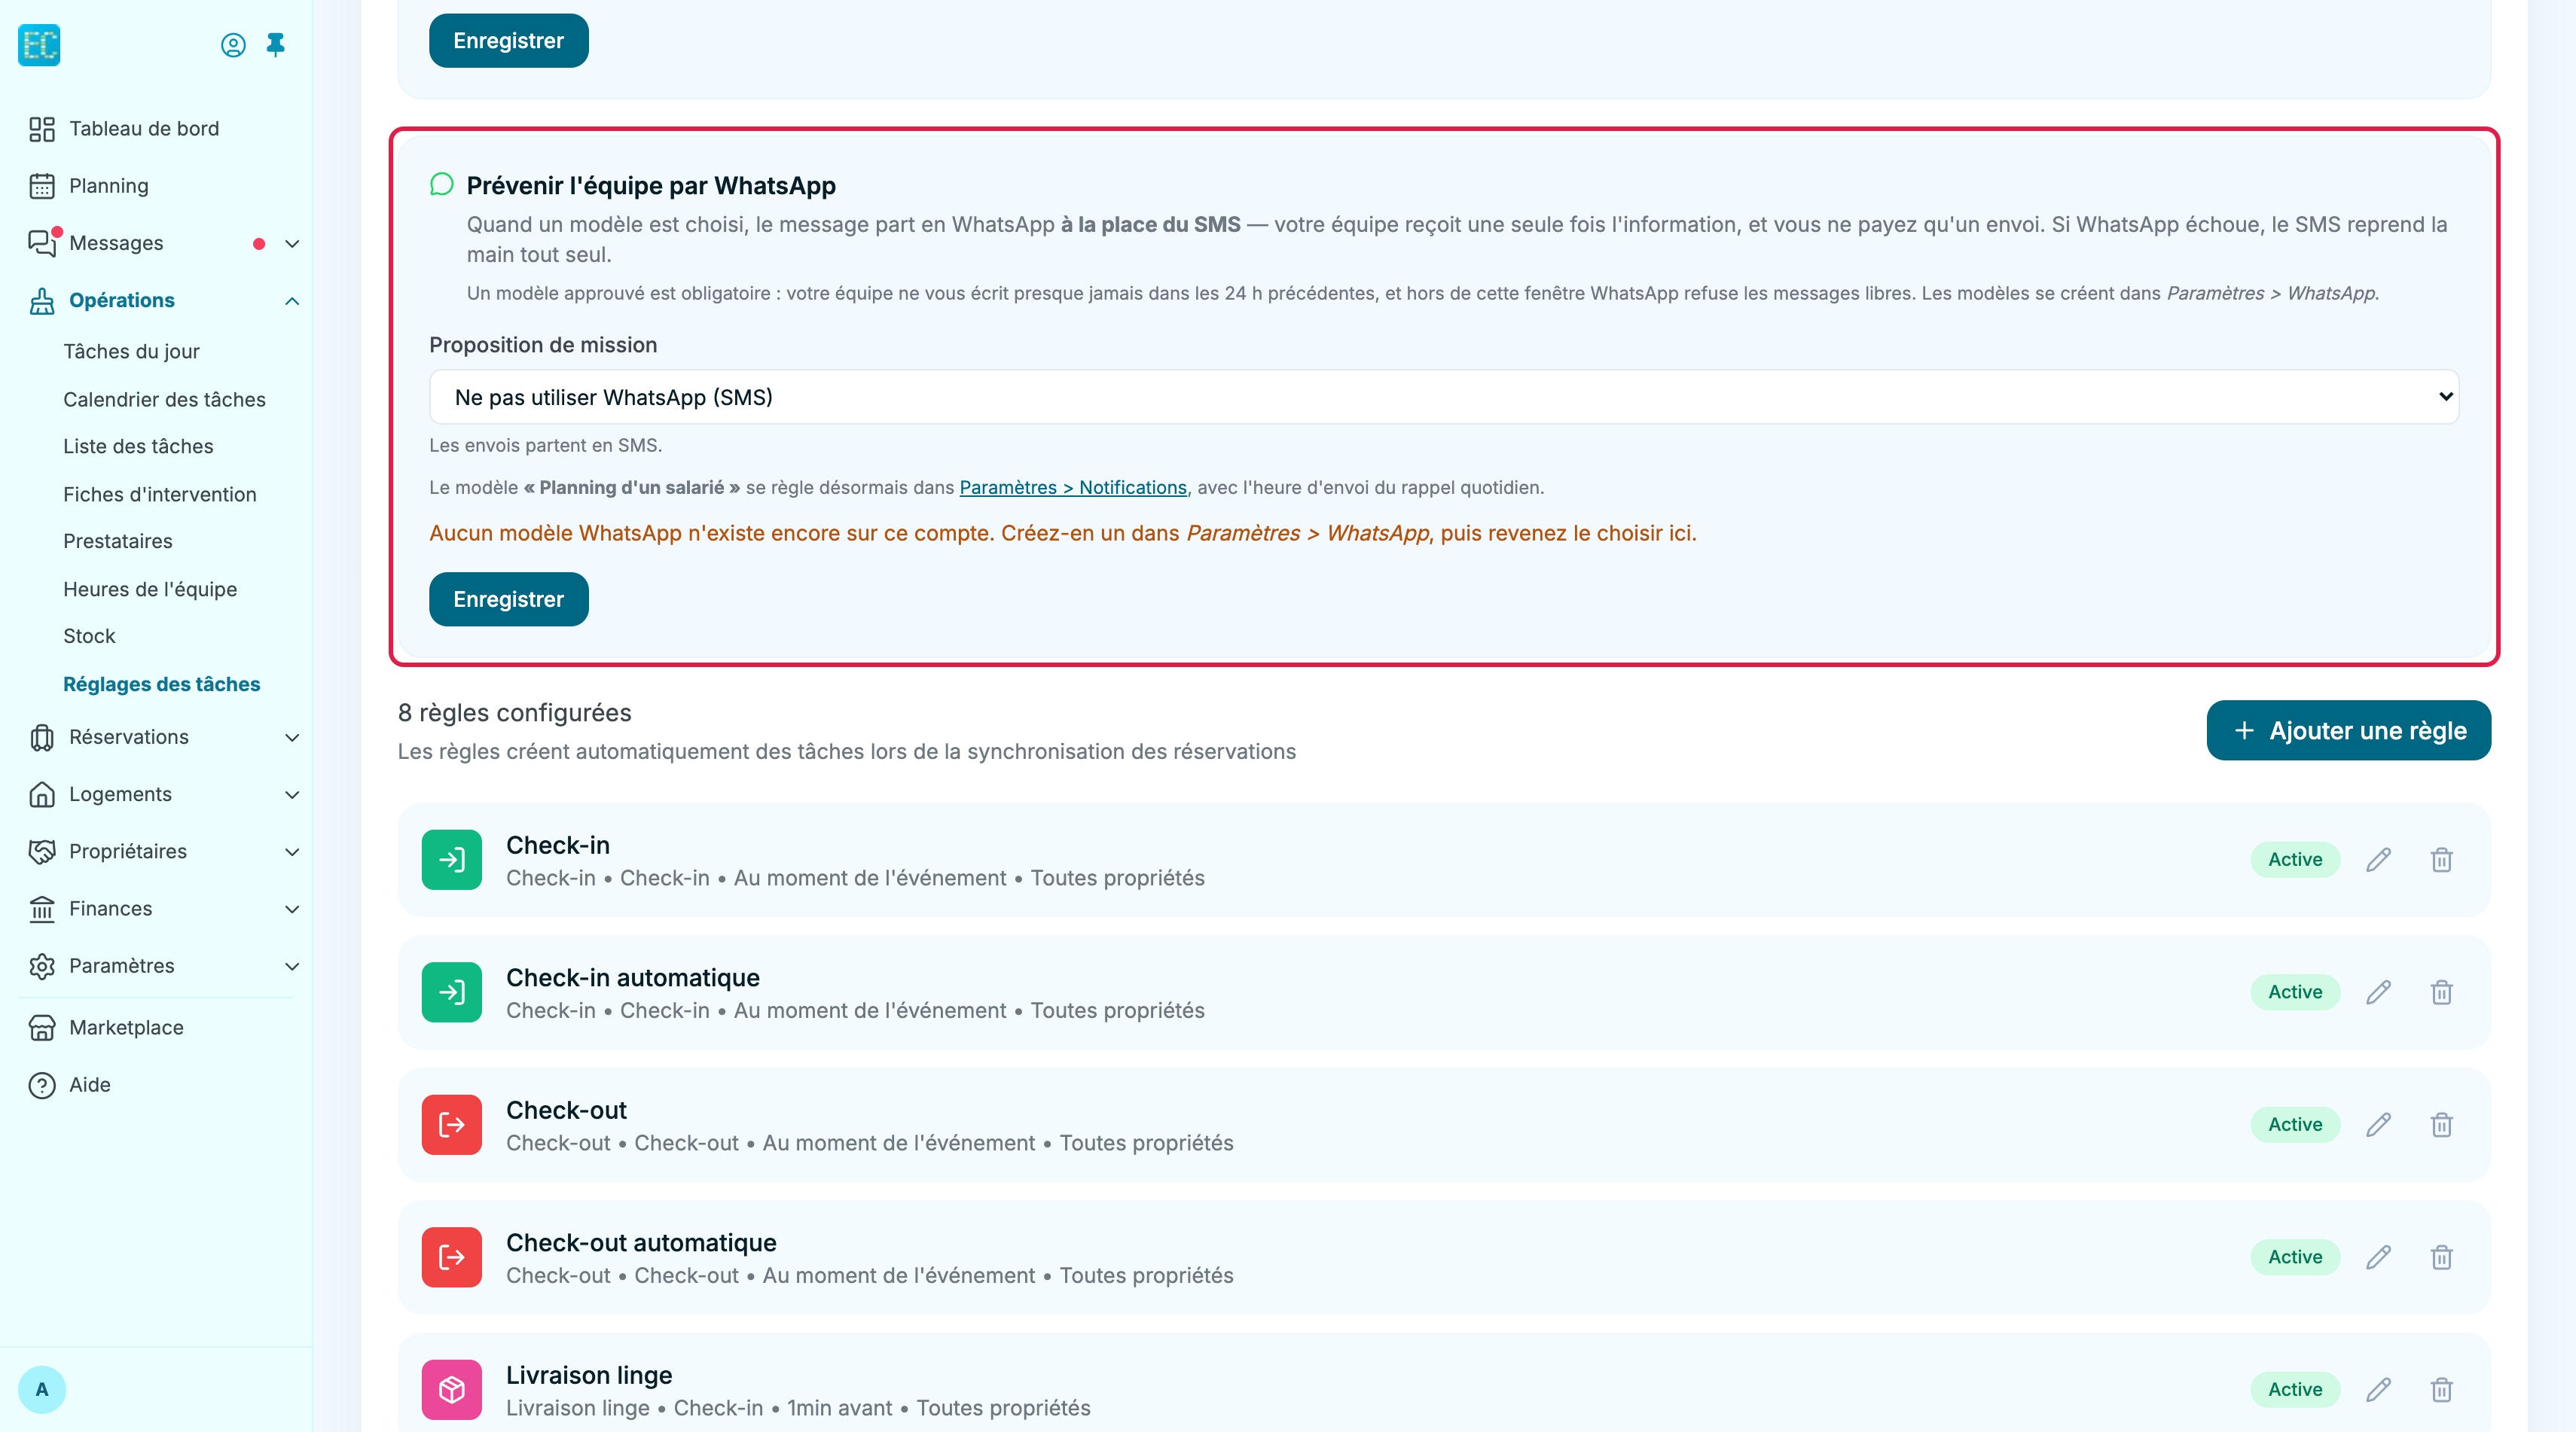Toggle Active status of Check-in automatique

click(2295, 992)
